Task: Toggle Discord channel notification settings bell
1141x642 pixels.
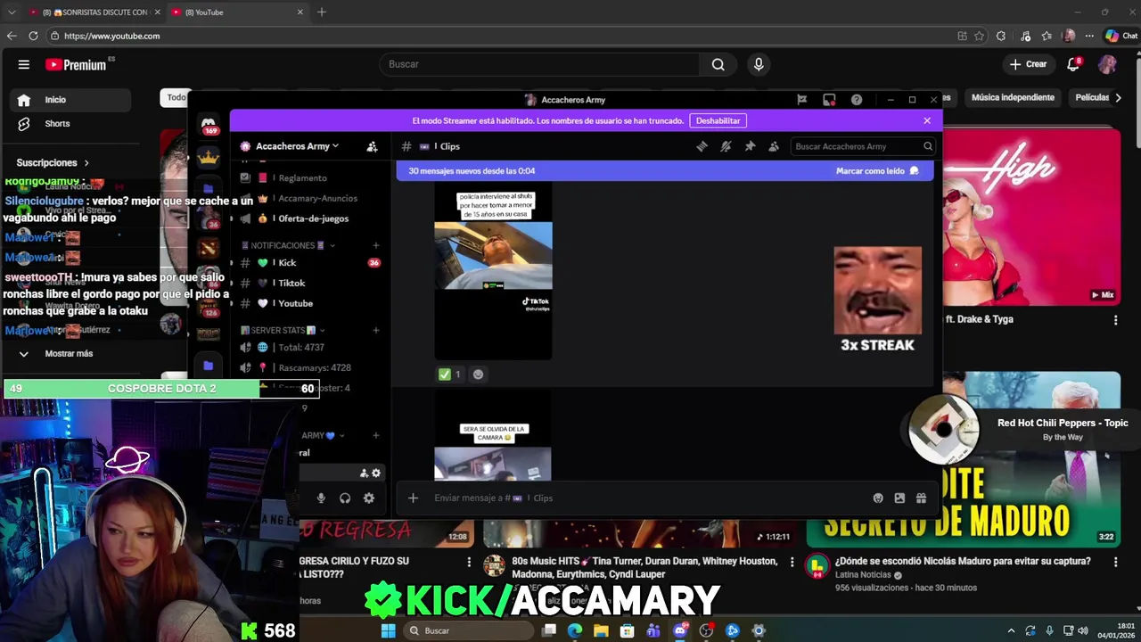Action: click(x=726, y=146)
